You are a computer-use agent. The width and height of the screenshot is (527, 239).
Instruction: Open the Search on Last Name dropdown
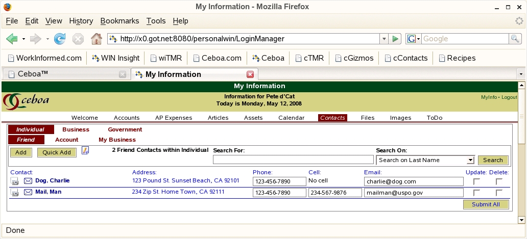click(x=425, y=160)
